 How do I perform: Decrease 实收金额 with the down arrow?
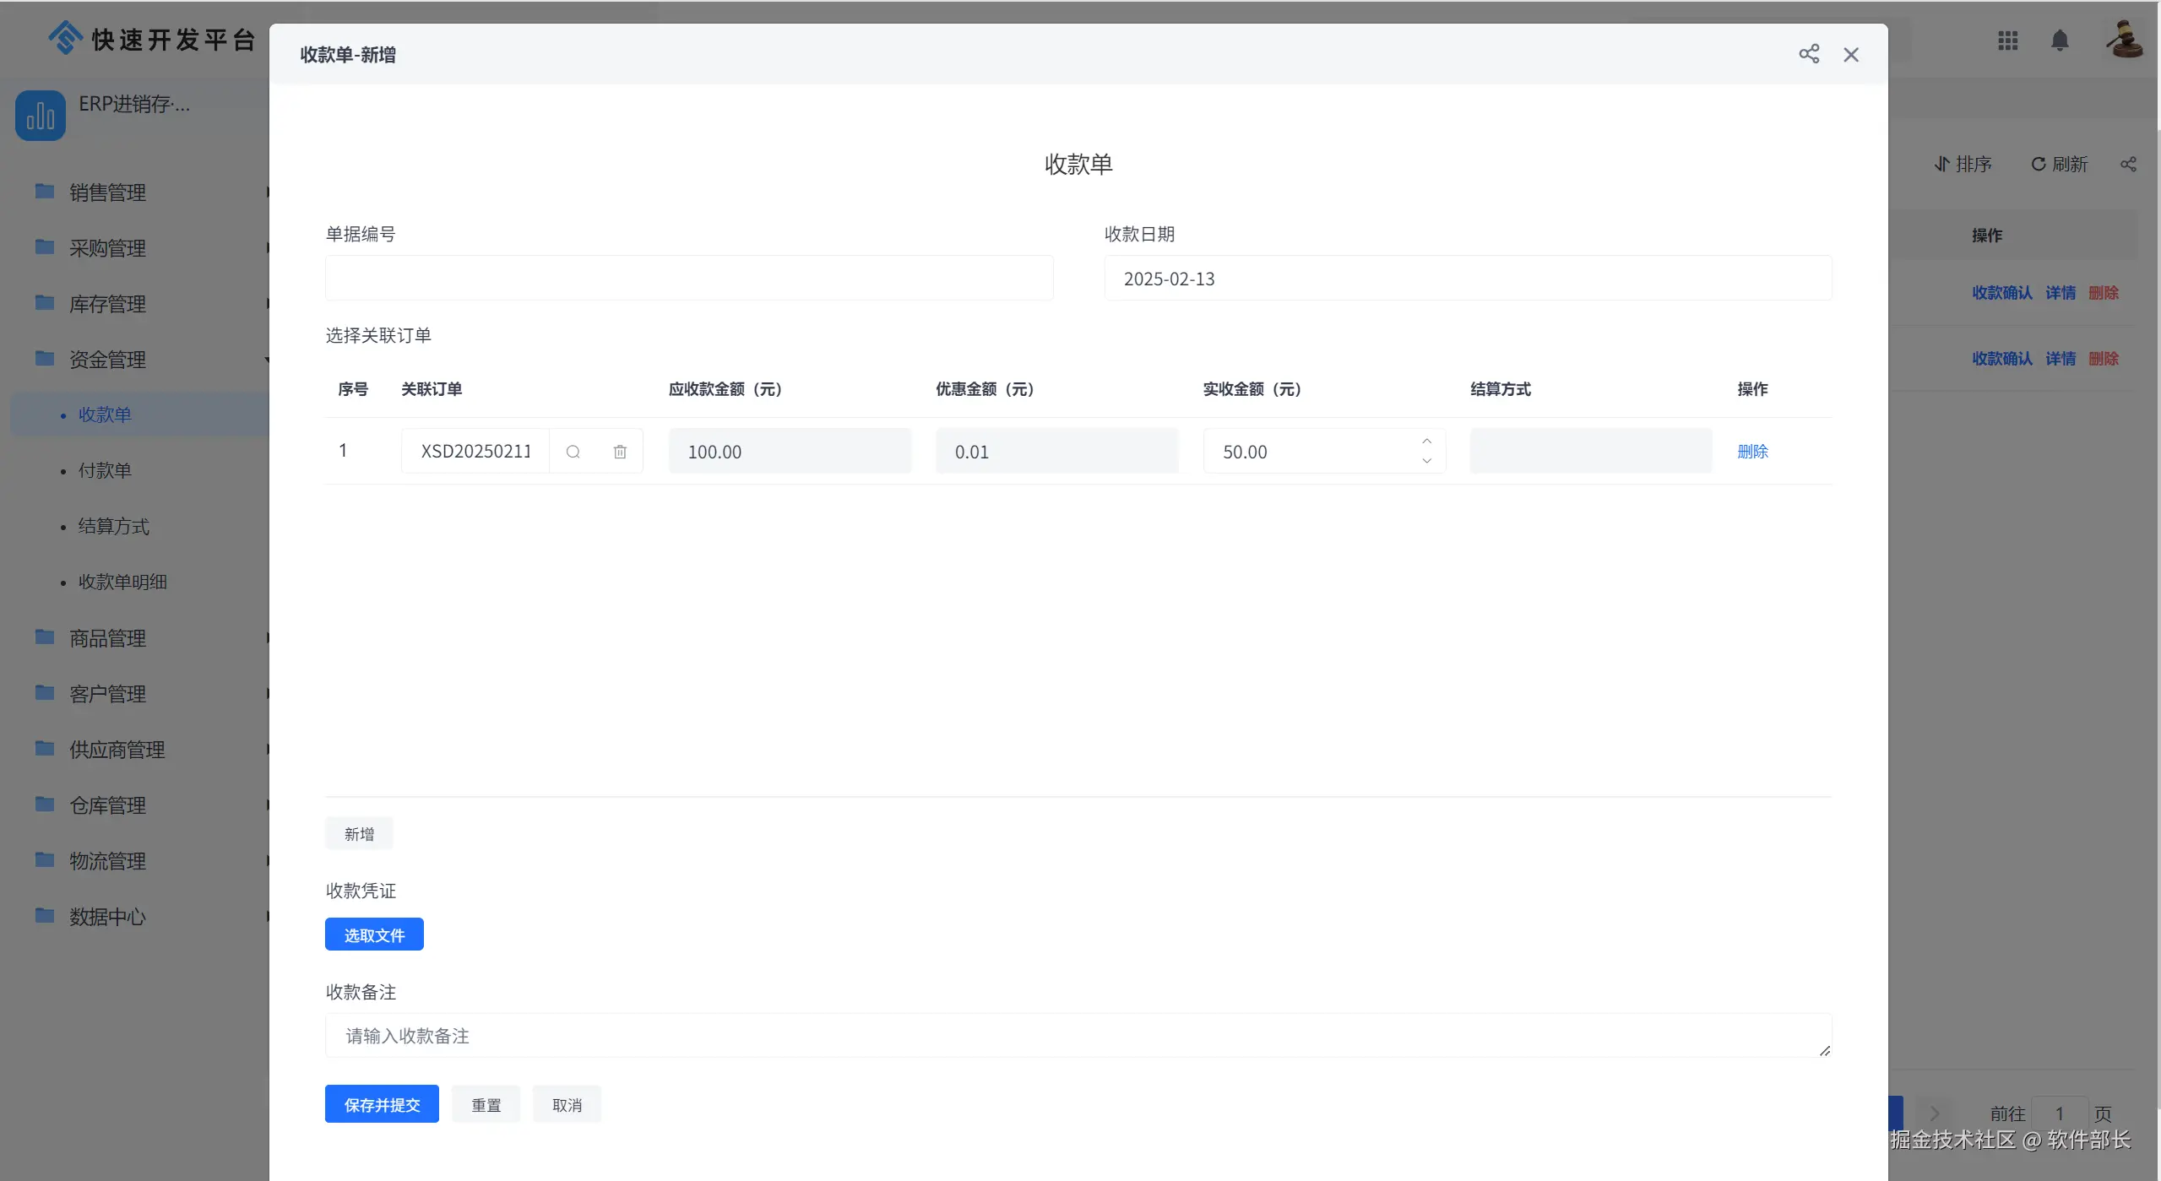(x=1426, y=461)
